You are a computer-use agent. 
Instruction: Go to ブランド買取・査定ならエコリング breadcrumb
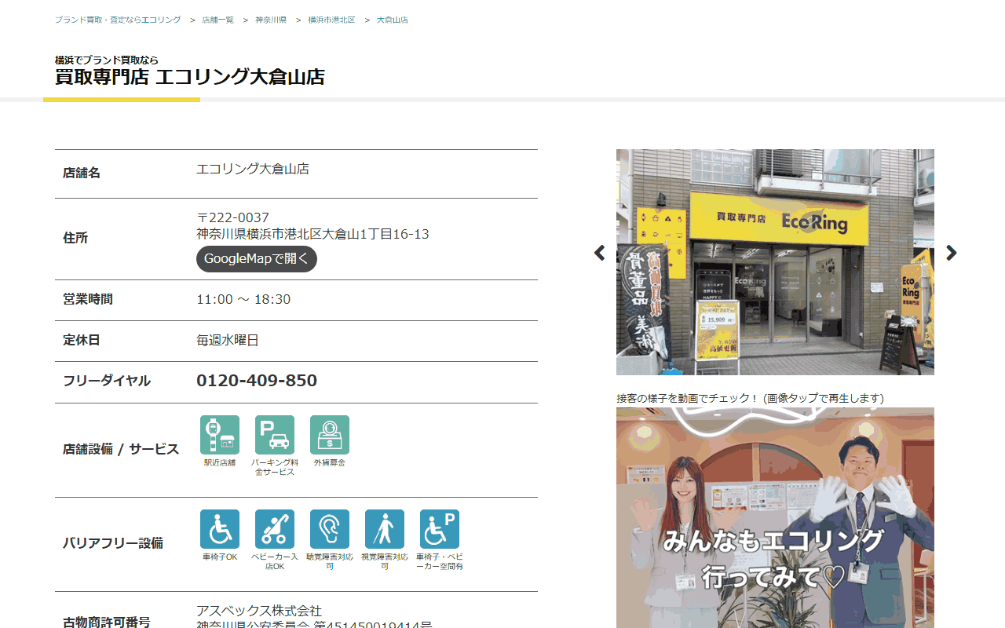[118, 20]
